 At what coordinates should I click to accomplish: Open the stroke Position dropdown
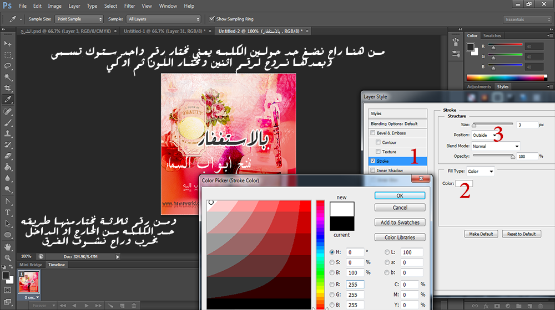click(485, 135)
